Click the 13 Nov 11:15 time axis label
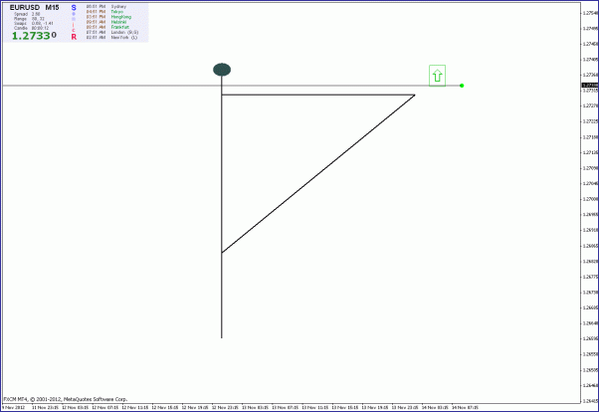Screen dimensions: 599x412 [314, 407]
